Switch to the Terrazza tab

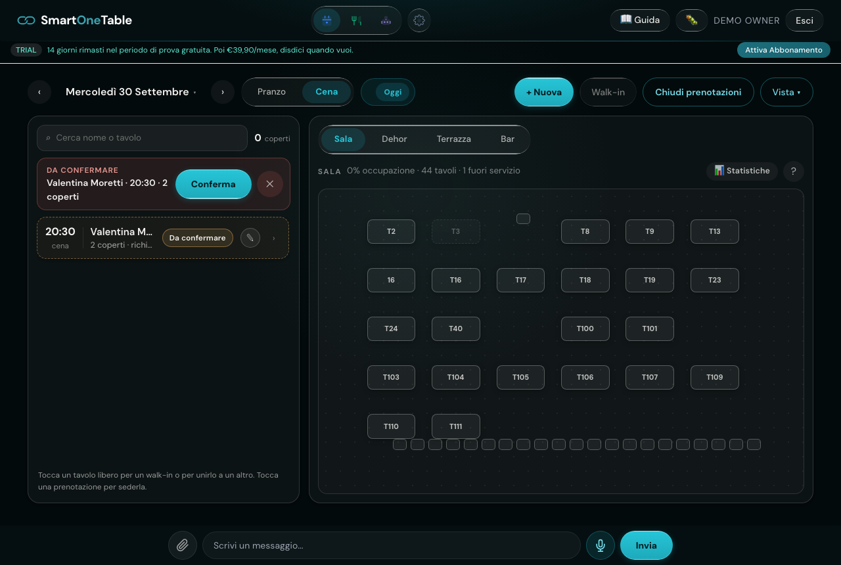pyautogui.click(x=454, y=139)
